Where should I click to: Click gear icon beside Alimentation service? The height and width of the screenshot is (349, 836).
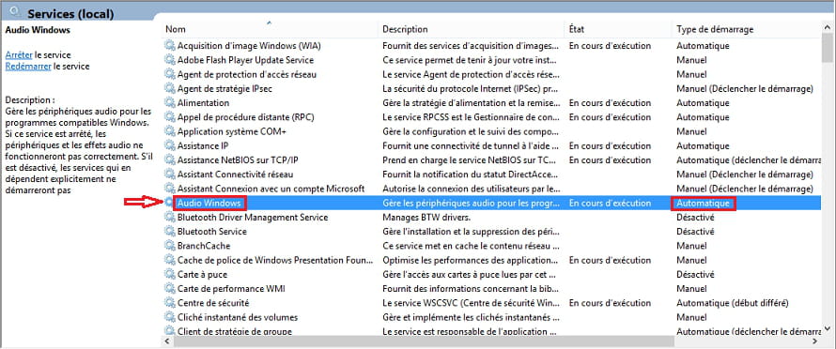[169, 102]
